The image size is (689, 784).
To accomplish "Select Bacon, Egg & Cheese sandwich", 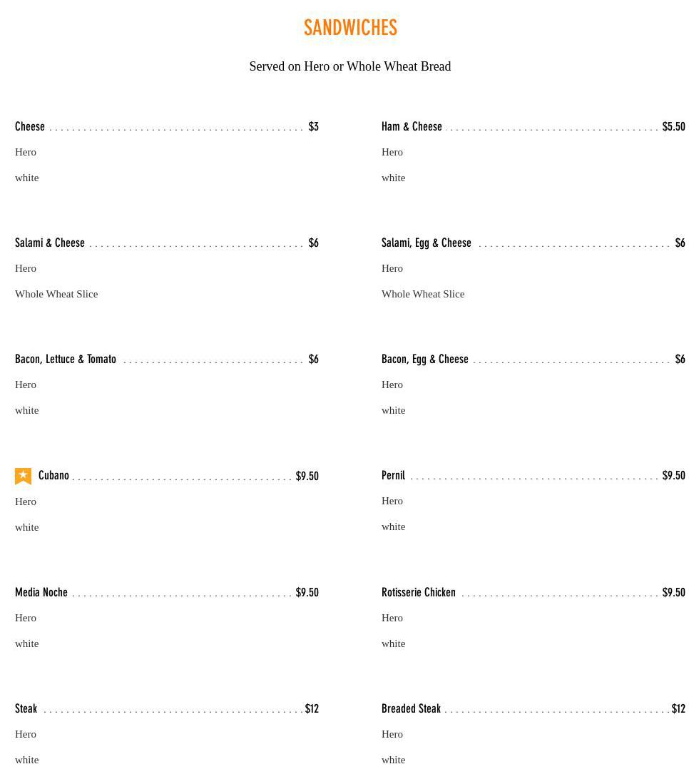I will click(425, 360).
